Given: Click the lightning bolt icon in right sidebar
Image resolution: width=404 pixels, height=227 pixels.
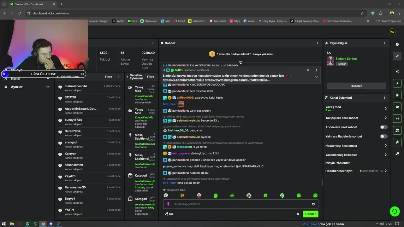Looking at the screenshot, I should point(397,83).
